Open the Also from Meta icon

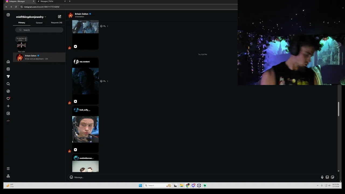8,176
